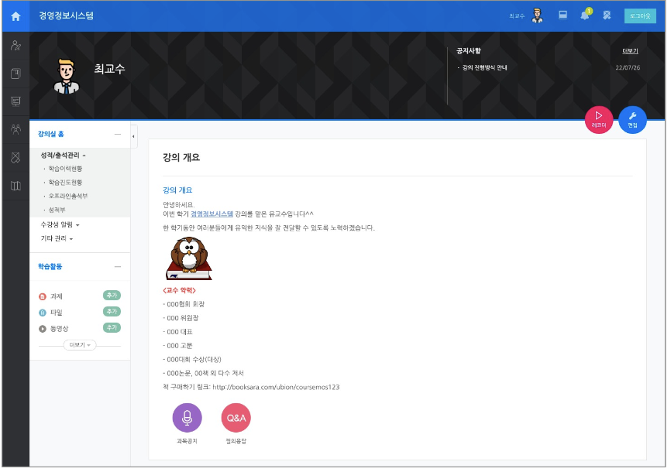The width and height of the screenshot is (671, 472).
Task: Add a new 과제 activity
Action: 112,296
